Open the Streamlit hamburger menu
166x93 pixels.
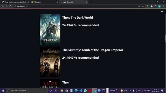[x=162, y=11]
